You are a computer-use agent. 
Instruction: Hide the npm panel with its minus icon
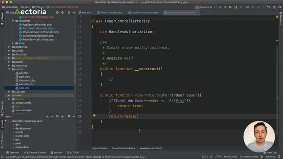pyautogui.click(x=74, y=117)
